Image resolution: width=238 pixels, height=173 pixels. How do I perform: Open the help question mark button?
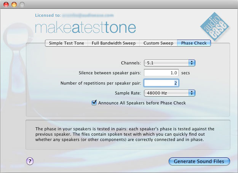tap(30, 161)
